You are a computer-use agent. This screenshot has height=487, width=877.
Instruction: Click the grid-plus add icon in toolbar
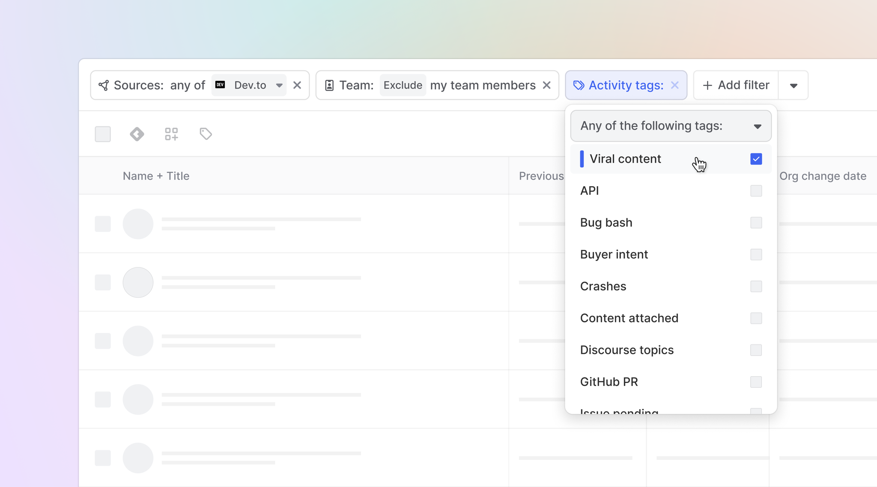(171, 134)
